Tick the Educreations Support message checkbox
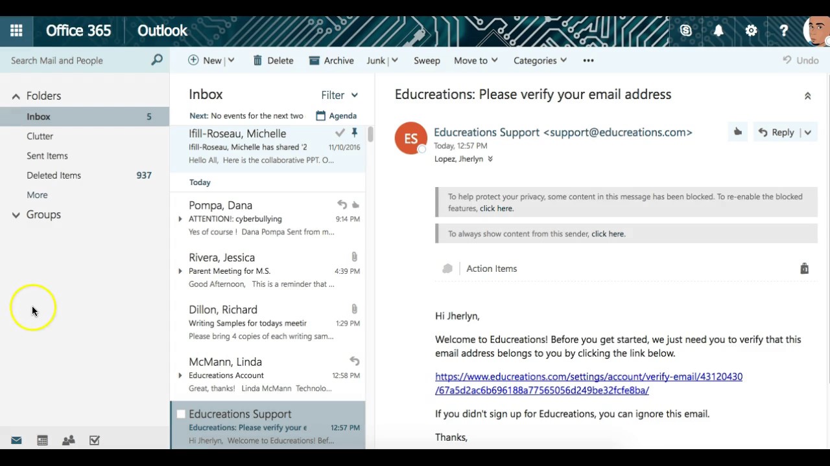The height and width of the screenshot is (466, 830). coord(181,414)
